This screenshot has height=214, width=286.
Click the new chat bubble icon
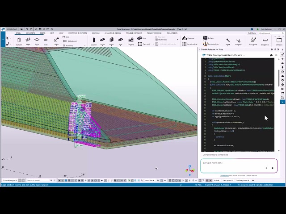pyautogui.click(x=271, y=55)
